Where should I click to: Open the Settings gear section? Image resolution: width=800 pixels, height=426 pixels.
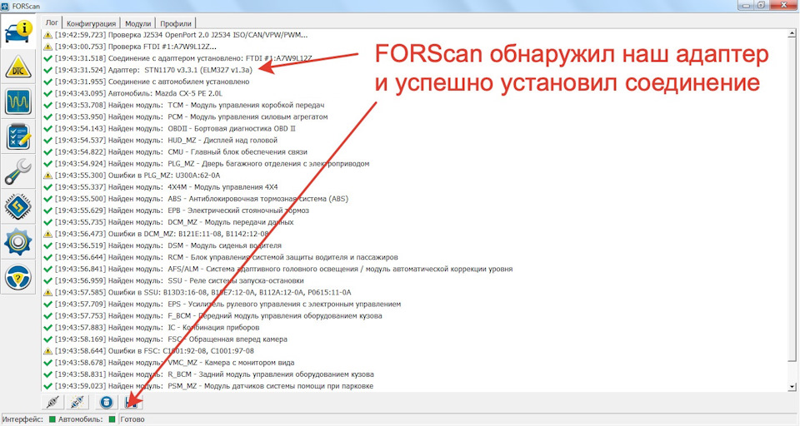[18, 243]
